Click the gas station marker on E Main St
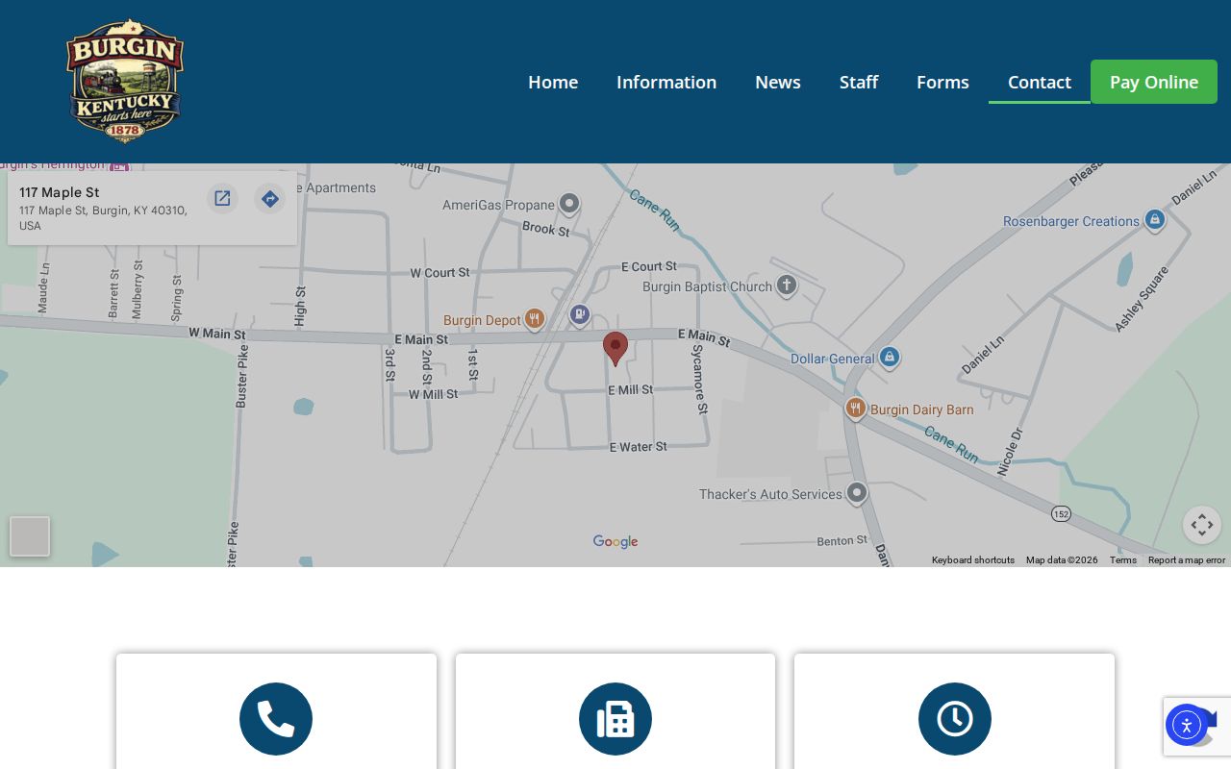Viewport: 1231px width, 769px height. tap(579, 314)
